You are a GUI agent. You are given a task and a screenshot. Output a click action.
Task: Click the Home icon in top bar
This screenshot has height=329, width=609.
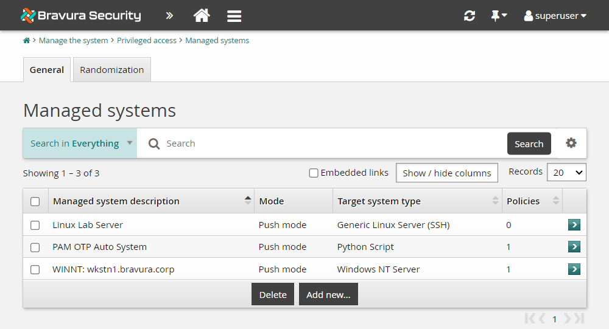pyautogui.click(x=202, y=16)
